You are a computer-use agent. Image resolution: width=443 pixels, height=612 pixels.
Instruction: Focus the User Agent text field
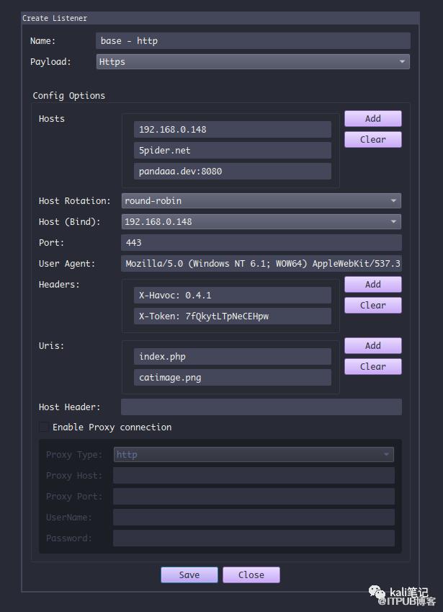tap(261, 264)
